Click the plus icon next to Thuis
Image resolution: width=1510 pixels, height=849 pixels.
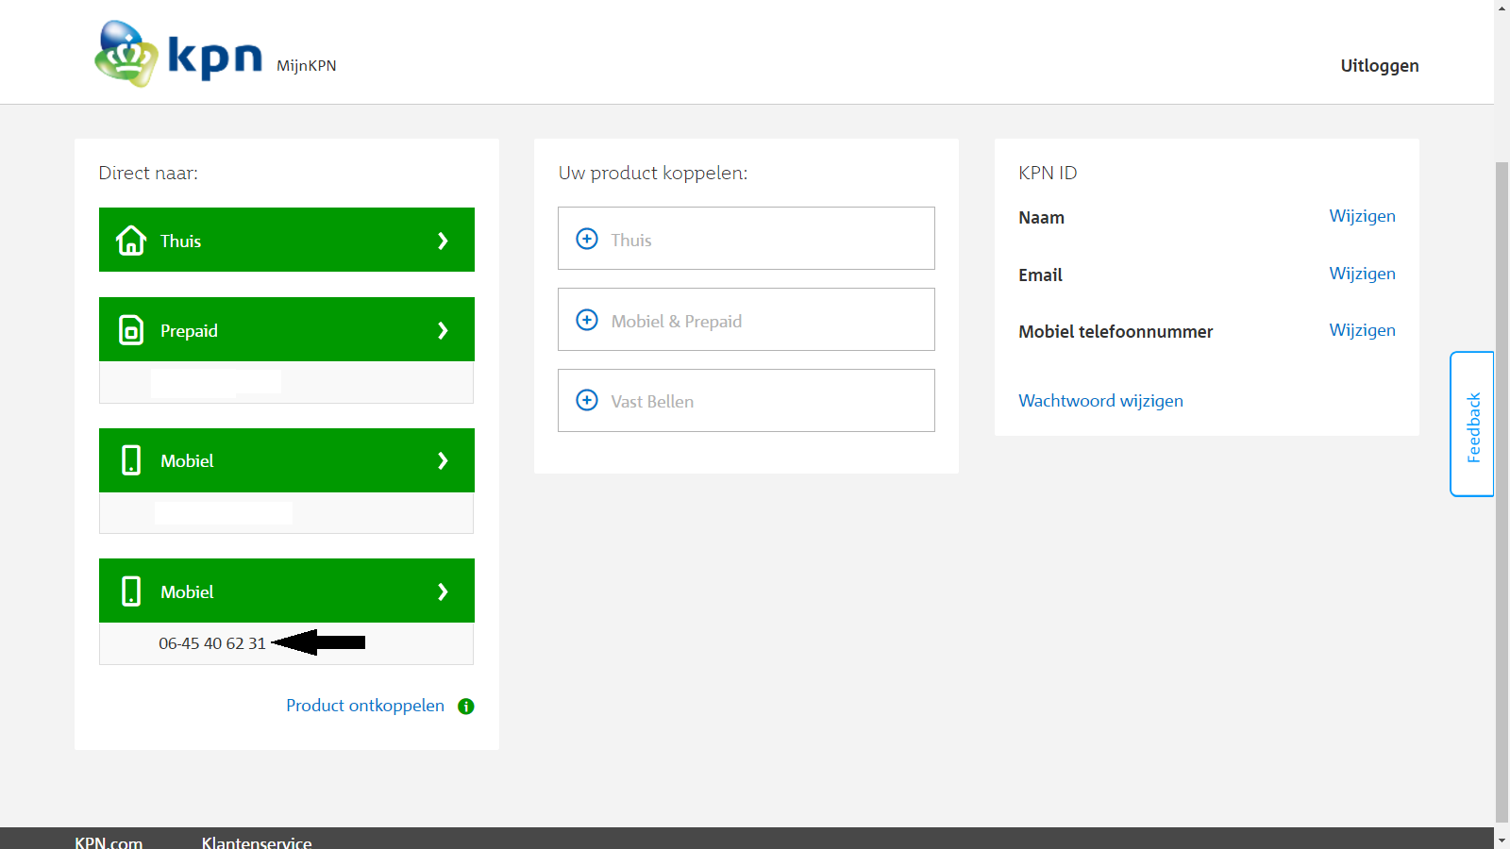click(x=587, y=239)
